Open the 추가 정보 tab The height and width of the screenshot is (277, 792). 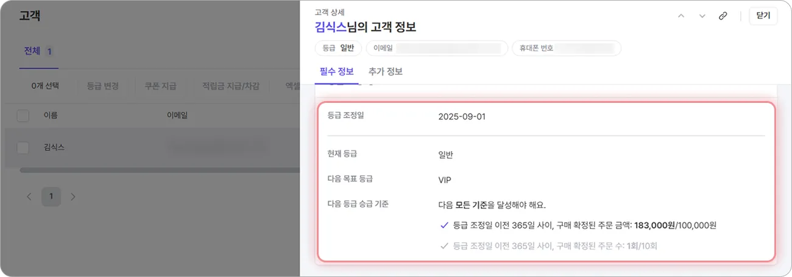[x=386, y=72]
